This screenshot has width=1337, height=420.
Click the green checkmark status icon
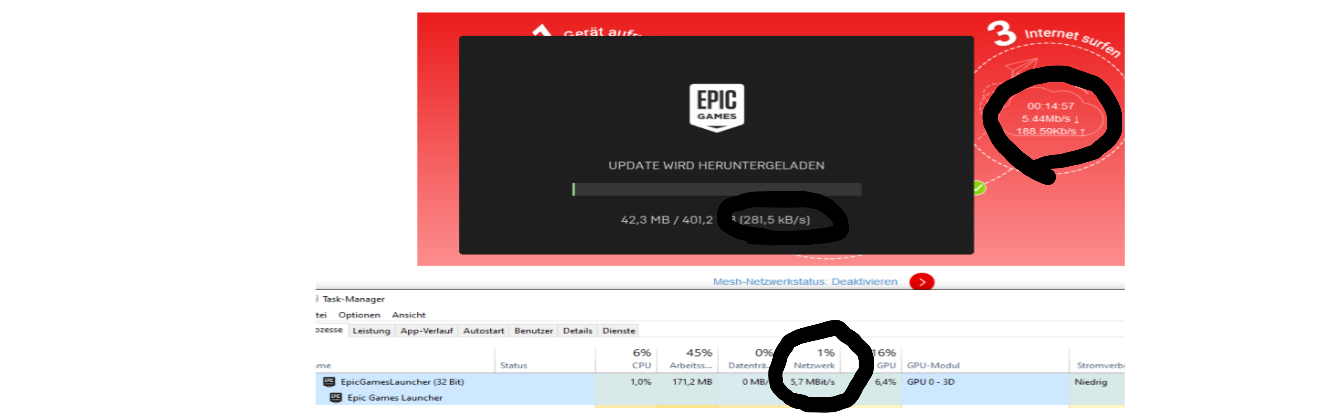[x=978, y=188]
